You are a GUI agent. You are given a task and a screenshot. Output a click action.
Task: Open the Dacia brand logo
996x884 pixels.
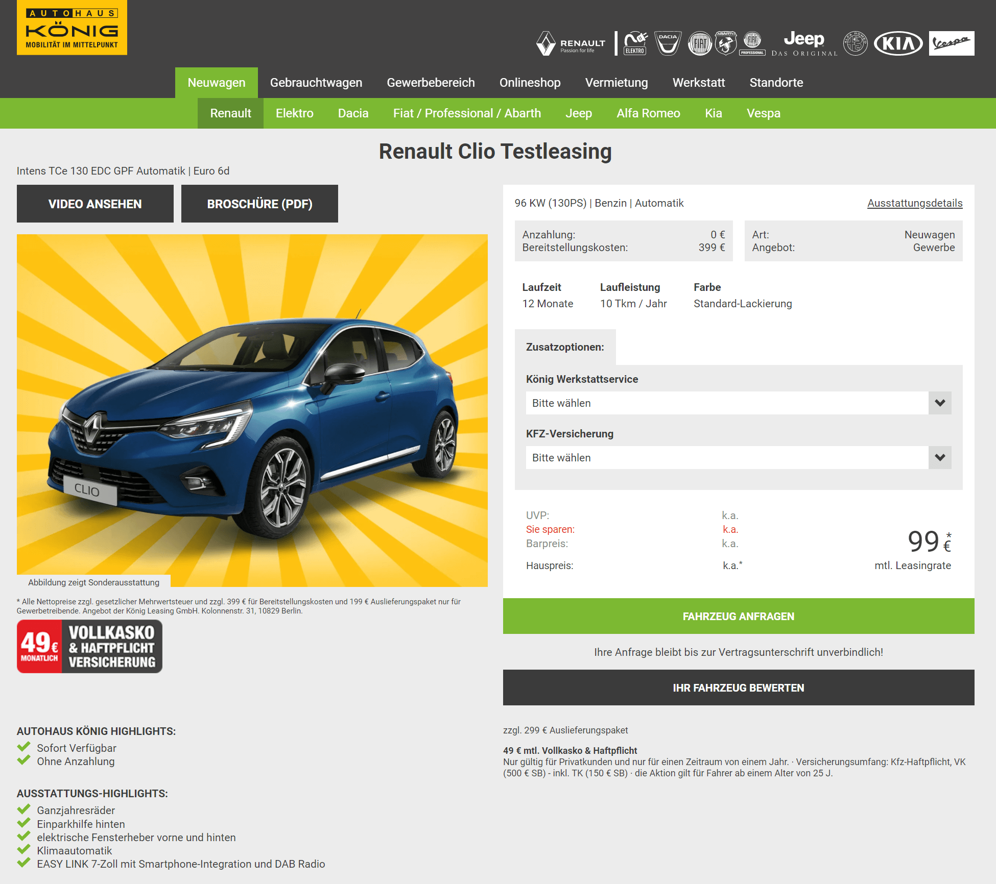tap(668, 43)
